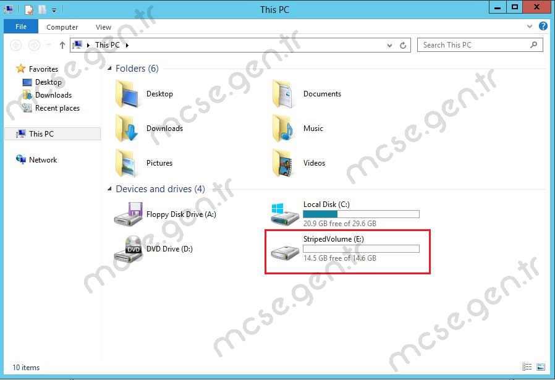Collapse the Folders (6) group
Screen dimensions: 555x380
pos(109,69)
